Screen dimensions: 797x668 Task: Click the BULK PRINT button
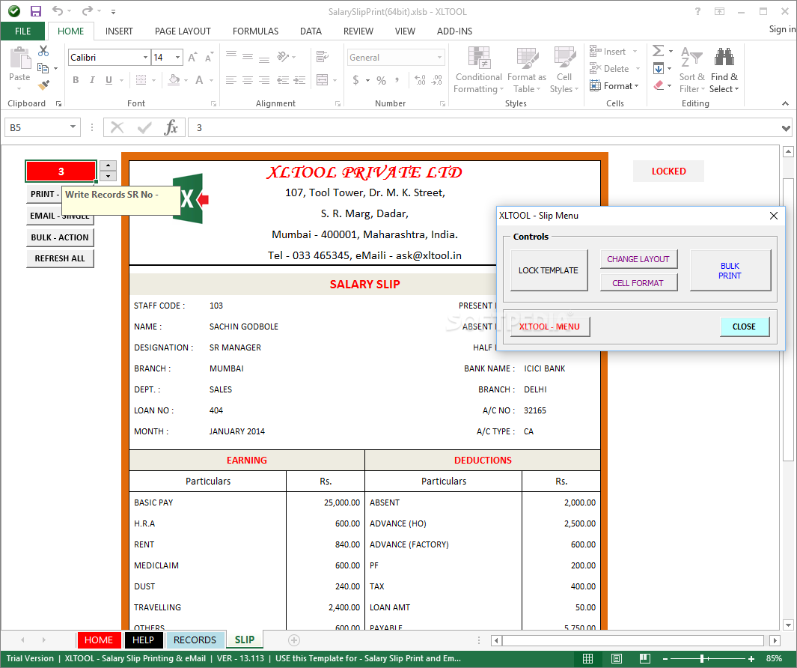click(x=730, y=270)
